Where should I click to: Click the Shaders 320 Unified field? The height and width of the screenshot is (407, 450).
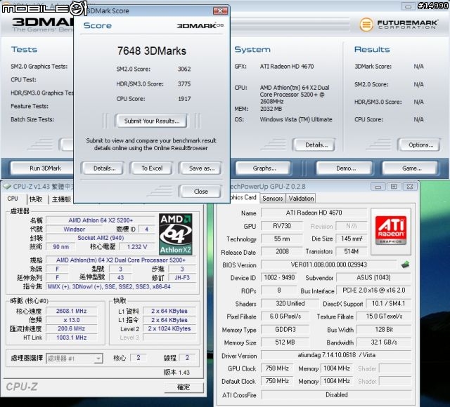[x=290, y=304]
